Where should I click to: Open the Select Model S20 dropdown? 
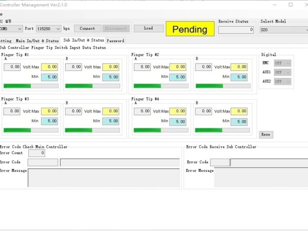[284, 30]
